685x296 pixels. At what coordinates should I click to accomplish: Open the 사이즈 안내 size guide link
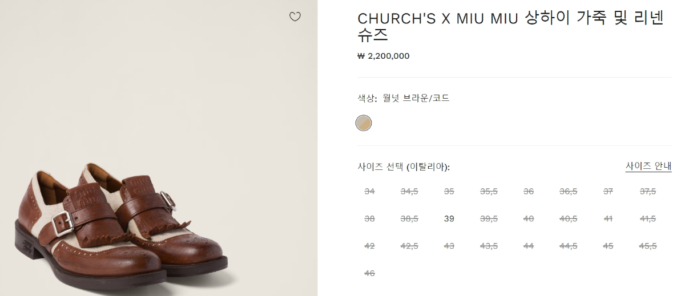click(648, 167)
